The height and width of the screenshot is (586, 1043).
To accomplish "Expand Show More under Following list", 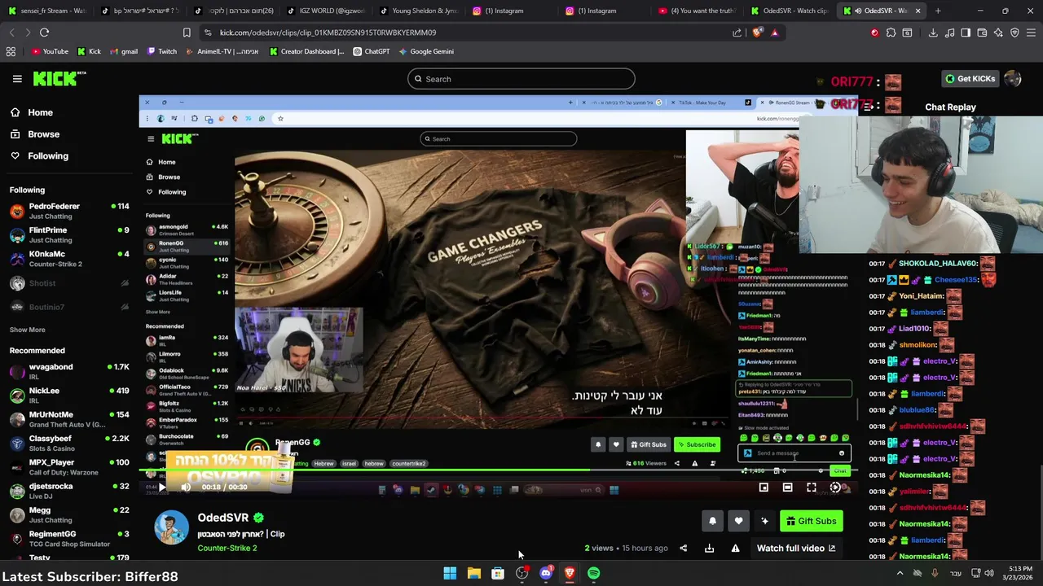I will click(27, 330).
